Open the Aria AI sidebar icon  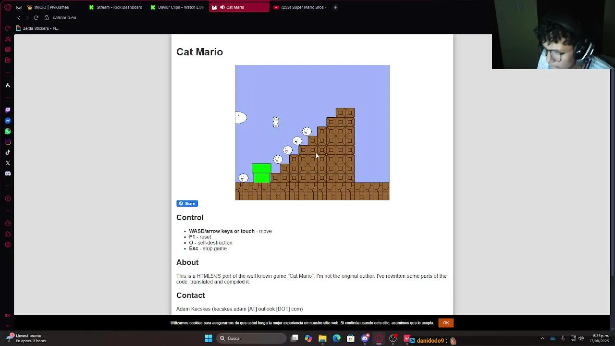pos(8,85)
